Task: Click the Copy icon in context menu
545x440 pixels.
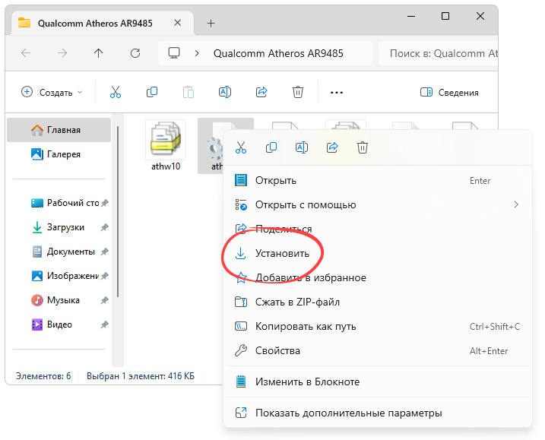Action: 271,147
